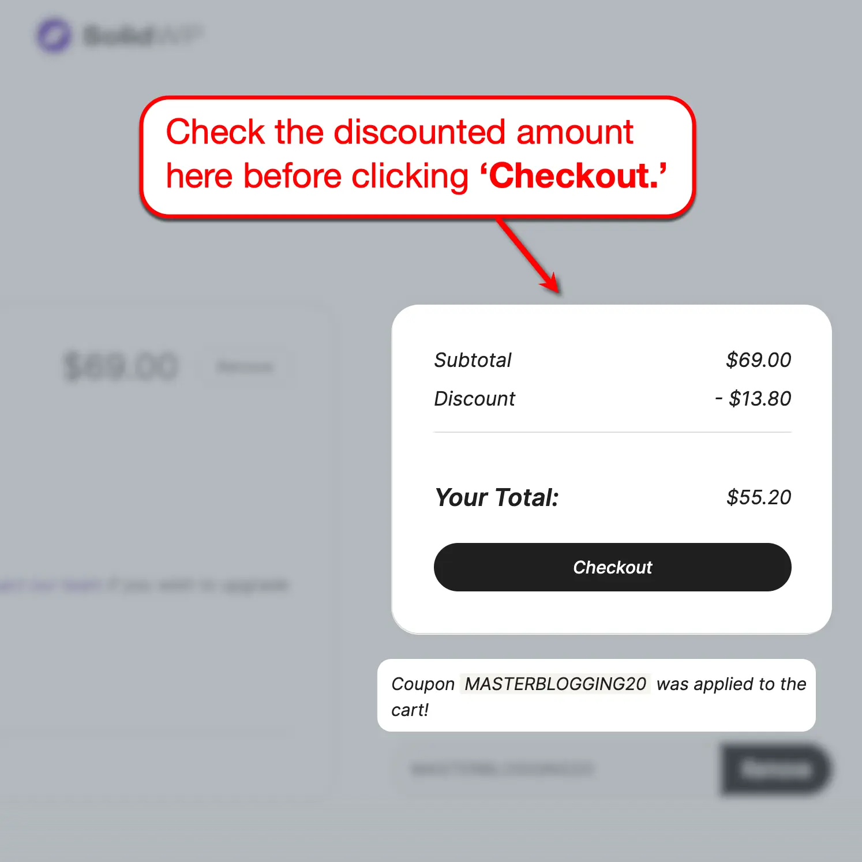Screen dimensions: 862x862
Task: Click the red instruction callout box
Action: pos(418,156)
